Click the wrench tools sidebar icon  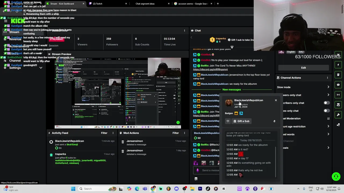pyautogui.click(x=338, y=115)
